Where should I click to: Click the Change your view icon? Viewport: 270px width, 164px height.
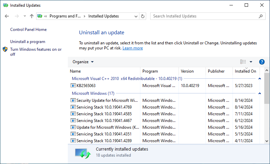tap(243, 62)
